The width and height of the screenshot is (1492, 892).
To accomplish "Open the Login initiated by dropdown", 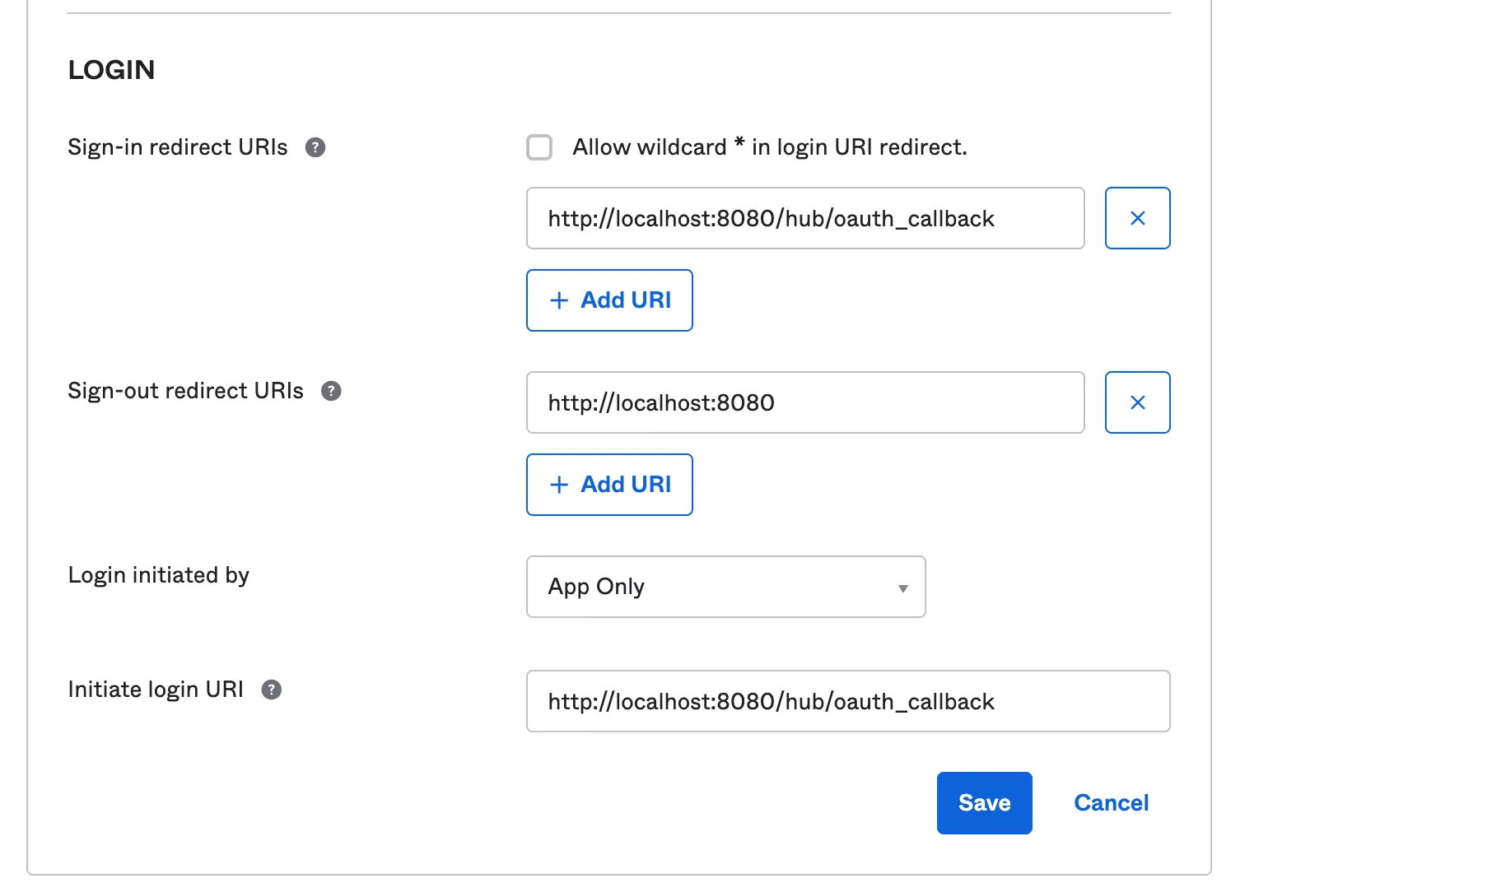I will point(725,587).
